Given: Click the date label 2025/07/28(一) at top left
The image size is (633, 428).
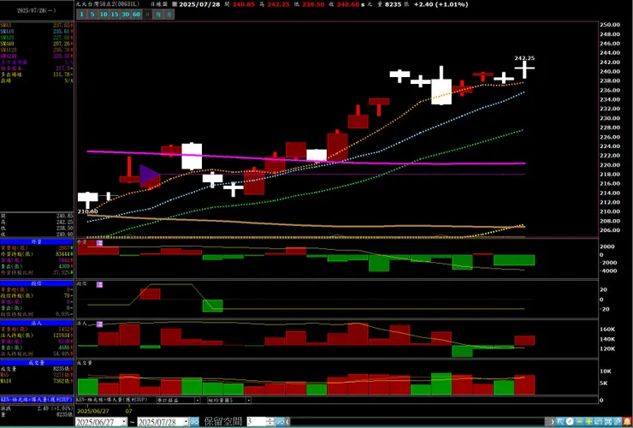Looking at the screenshot, I should tap(36, 10).
